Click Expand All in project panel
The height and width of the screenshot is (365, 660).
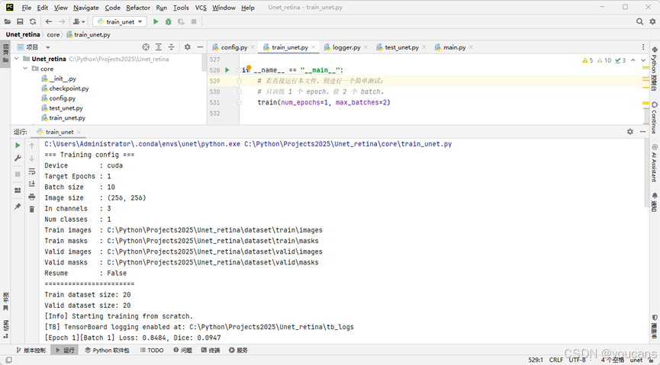pos(158,47)
